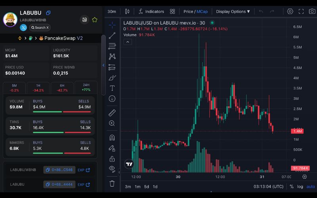Open the Display Options dropdown
This screenshot has height=198, width=317.
click(x=233, y=11)
